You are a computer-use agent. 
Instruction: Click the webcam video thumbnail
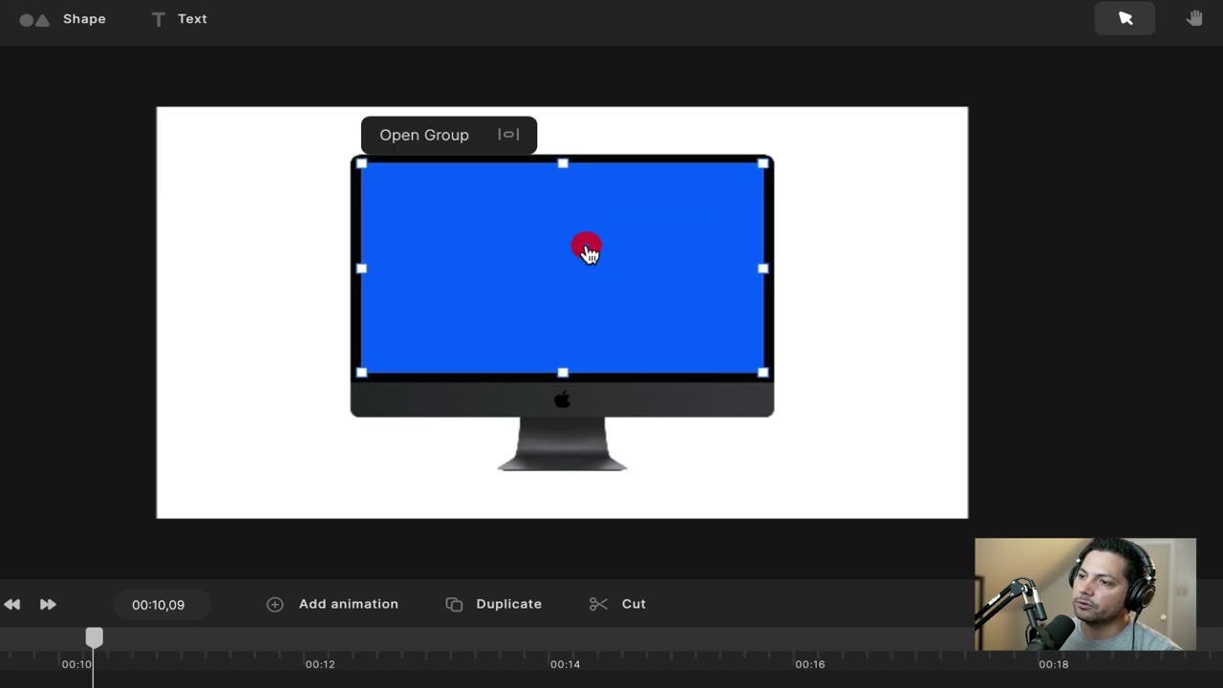(x=1085, y=594)
